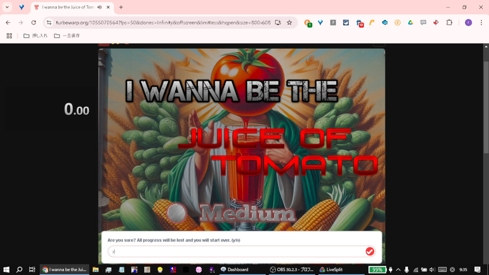This screenshot has height=275, width=489.
Task: Open the 一旦保存 bookmarks folder
Action: pos(67,36)
